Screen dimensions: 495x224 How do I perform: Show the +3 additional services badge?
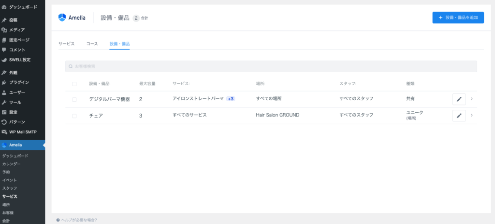(x=231, y=99)
